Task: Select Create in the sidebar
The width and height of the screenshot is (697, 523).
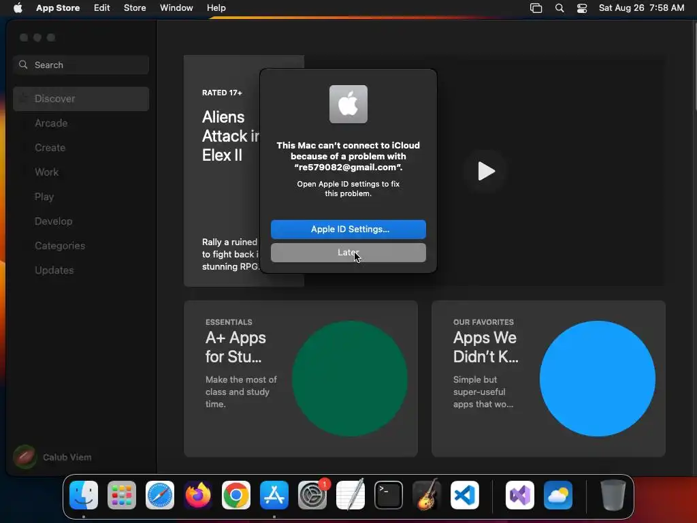Action: click(x=81, y=148)
